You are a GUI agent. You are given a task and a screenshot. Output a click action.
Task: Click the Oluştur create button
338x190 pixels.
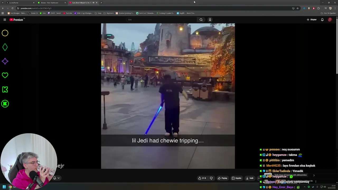(312, 20)
